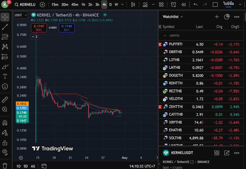Open the USDT currency dropdown
Screen dimensions: 246x169
21,15
